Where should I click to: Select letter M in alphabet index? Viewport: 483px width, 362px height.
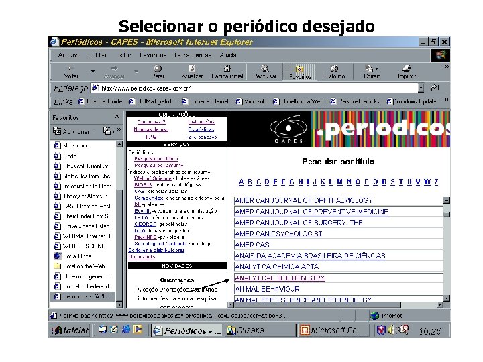(x=340, y=182)
